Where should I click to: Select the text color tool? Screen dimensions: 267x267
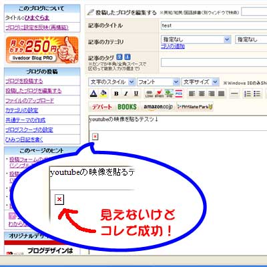click(93, 93)
